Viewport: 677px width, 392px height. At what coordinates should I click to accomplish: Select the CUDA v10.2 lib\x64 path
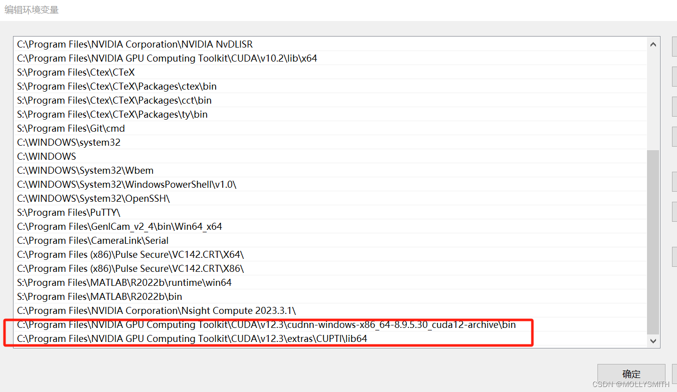tap(330, 58)
